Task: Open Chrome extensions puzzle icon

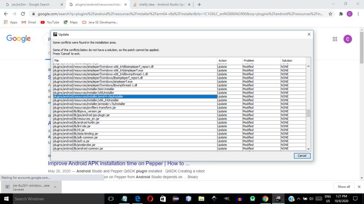Action: coord(341,14)
